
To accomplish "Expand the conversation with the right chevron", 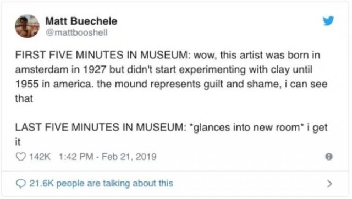I will [x=329, y=184].
